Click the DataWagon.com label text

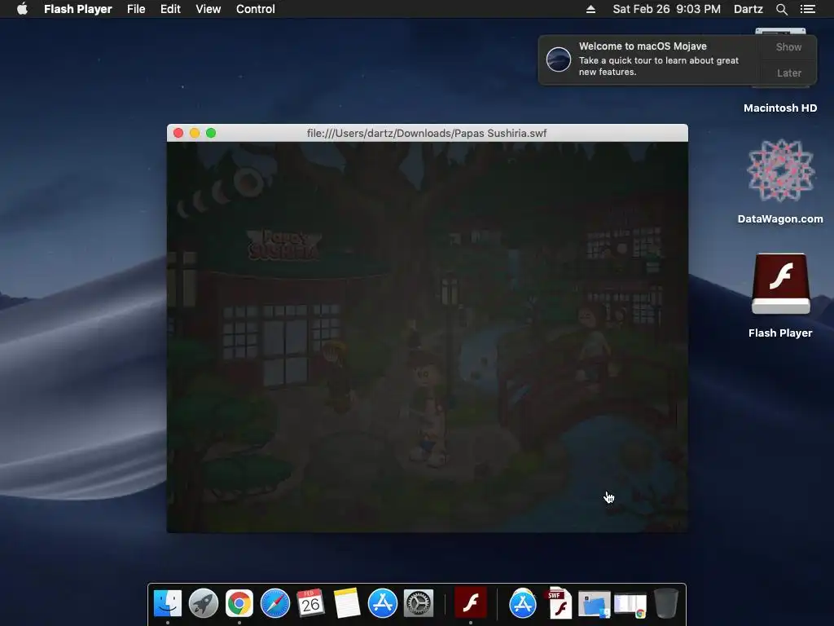[x=780, y=218]
